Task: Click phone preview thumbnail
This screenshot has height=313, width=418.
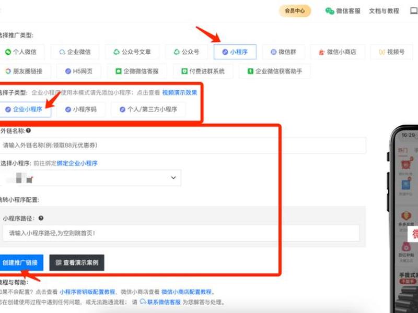Action: [x=403, y=220]
